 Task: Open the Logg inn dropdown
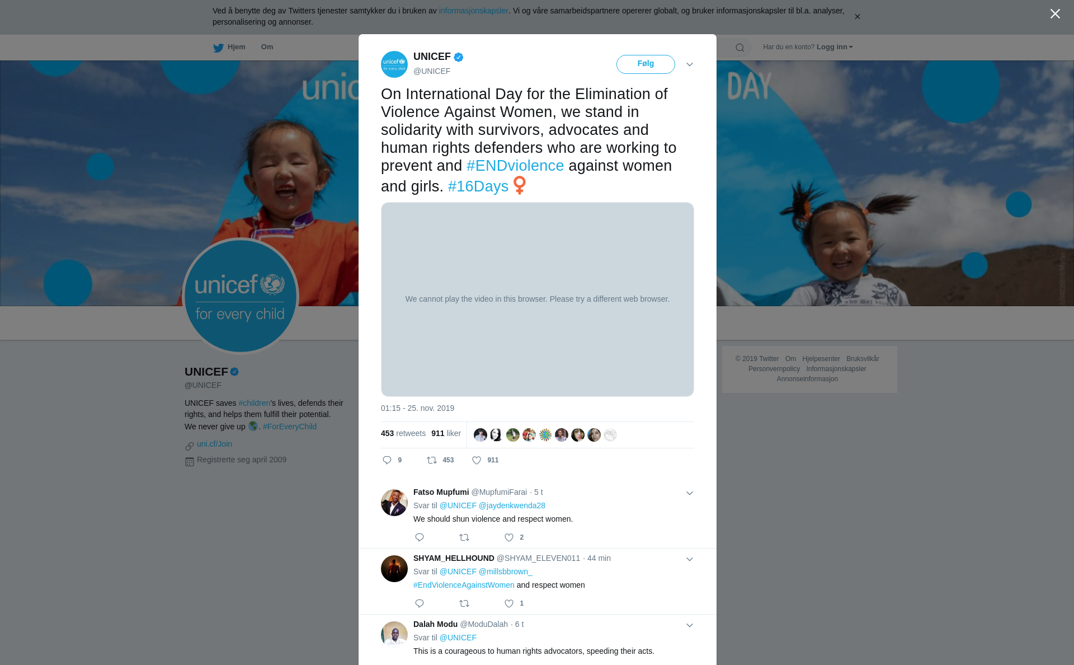click(835, 47)
